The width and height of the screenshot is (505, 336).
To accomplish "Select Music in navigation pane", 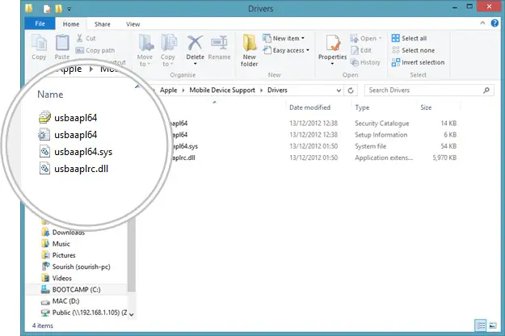I will pyautogui.click(x=61, y=244).
